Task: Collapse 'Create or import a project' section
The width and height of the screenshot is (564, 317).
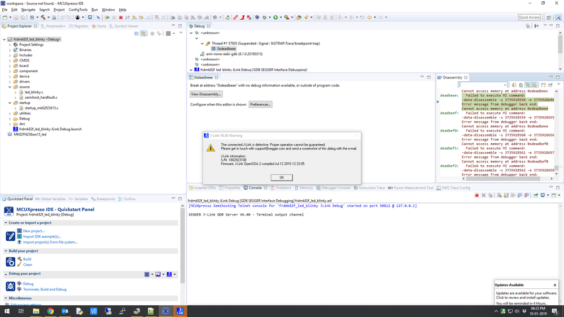Action: click(x=6, y=223)
